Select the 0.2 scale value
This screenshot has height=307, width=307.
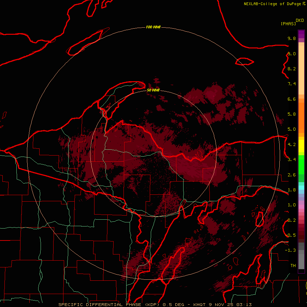pos(292,220)
